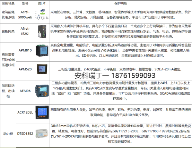The width and height of the screenshot is (192, 148).
Task: Click the ACR120EL blue-screen meter image
Action: point(42,112)
